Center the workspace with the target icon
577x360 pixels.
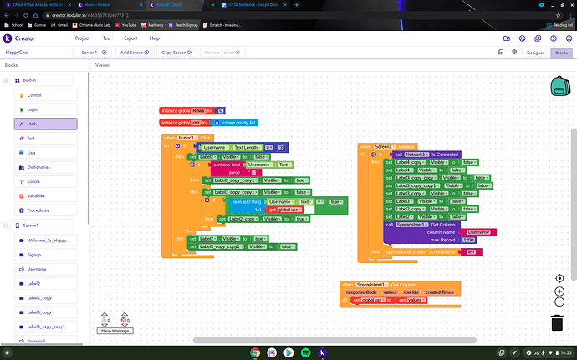[559, 278]
